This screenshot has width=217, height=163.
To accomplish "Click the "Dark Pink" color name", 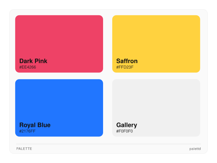I will pos(33,61).
